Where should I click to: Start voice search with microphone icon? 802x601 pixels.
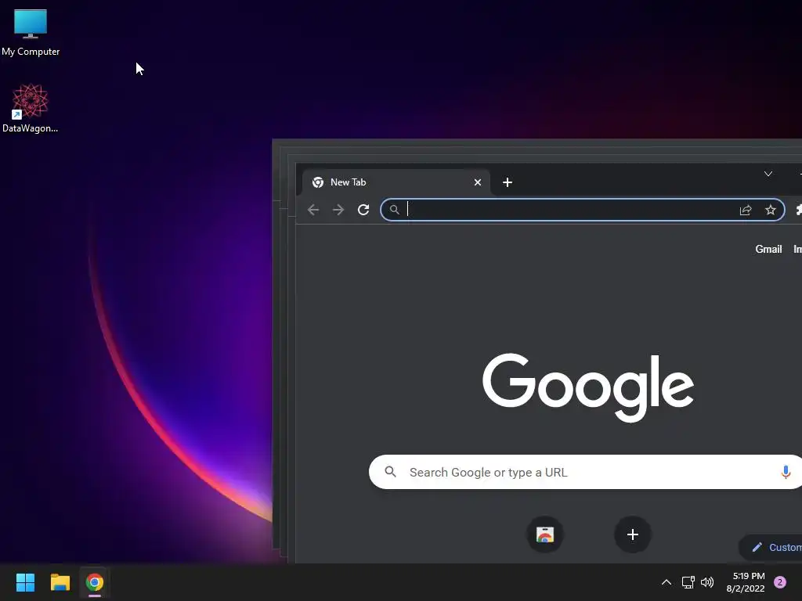(x=786, y=472)
